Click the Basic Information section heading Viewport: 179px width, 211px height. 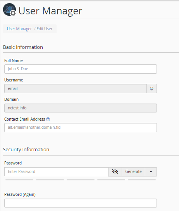click(x=23, y=47)
